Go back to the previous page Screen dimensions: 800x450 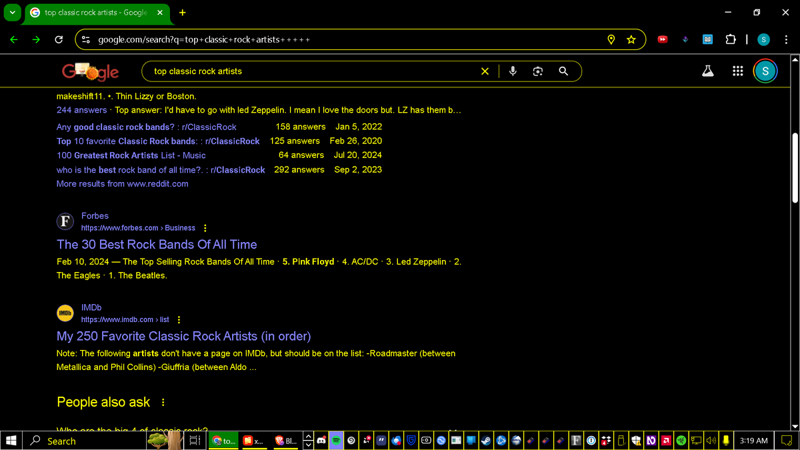(x=14, y=39)
